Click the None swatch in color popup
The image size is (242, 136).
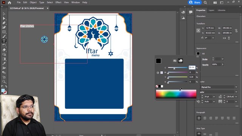pyautogui.click(x=157, y=87)
